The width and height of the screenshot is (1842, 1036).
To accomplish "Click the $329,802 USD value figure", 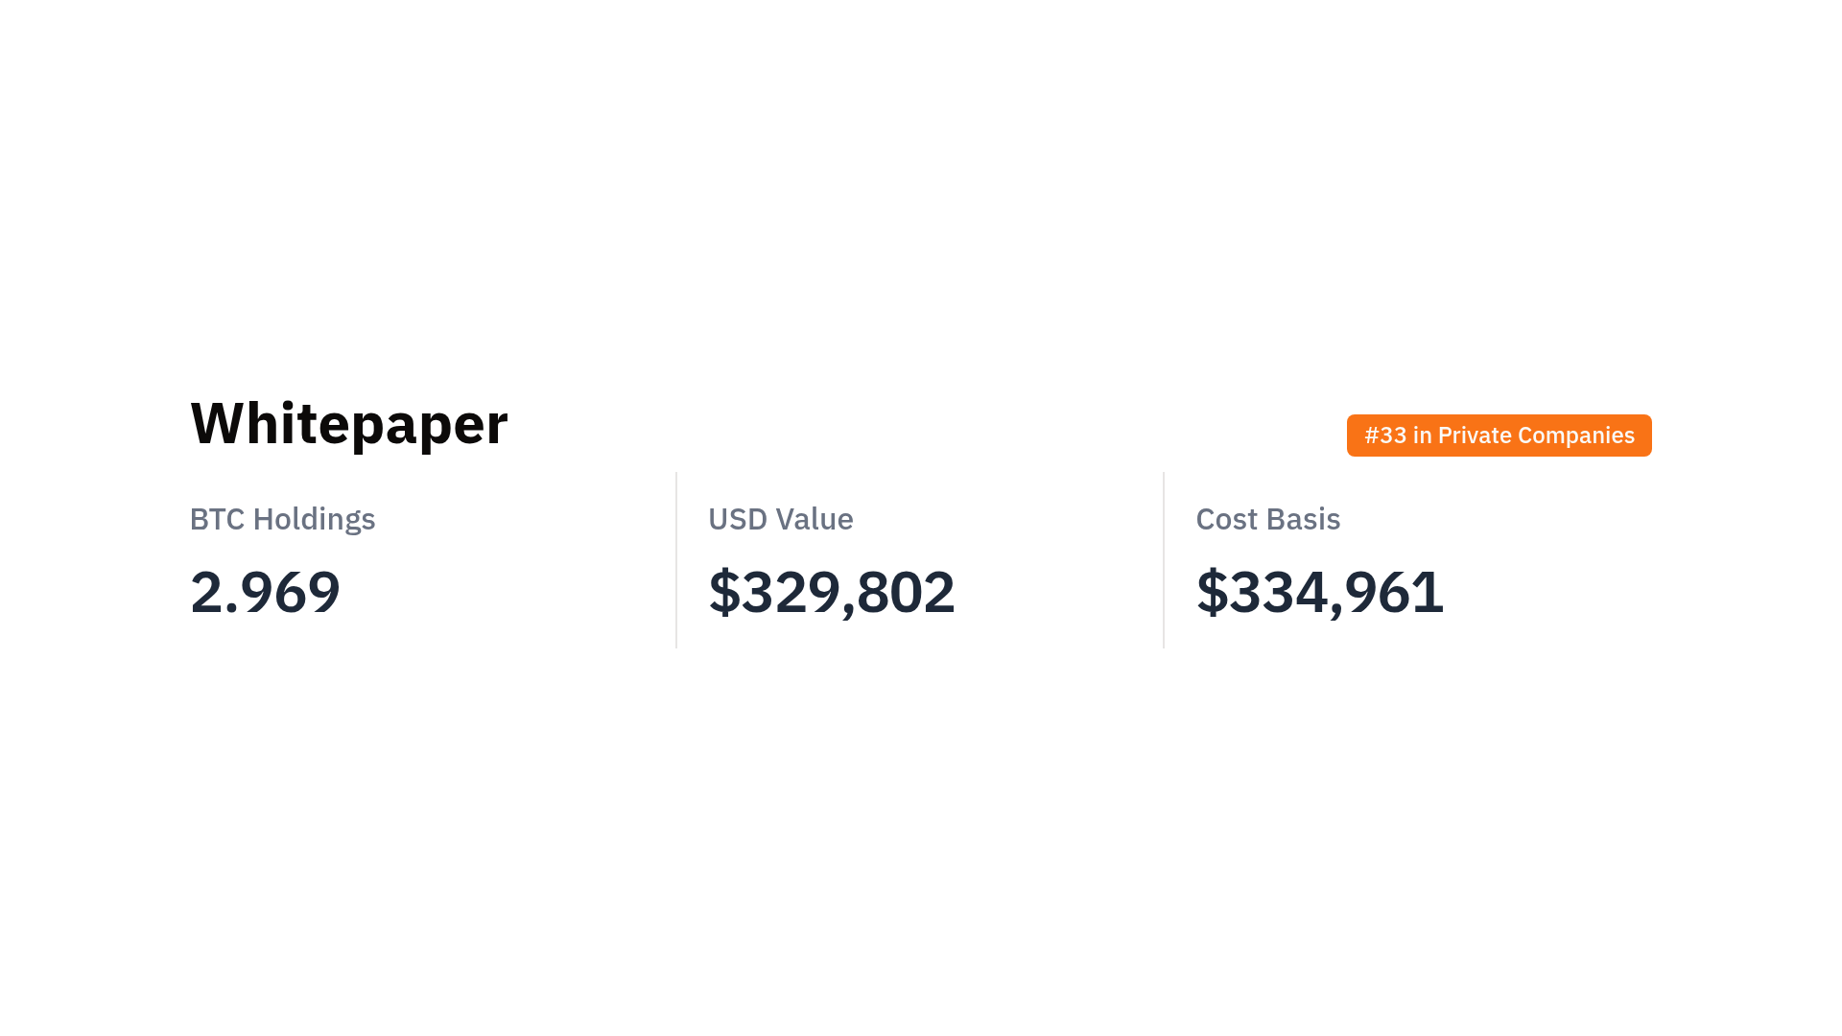I will click(831, 592).
